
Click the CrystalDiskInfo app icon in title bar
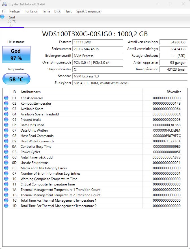[5, 4]
